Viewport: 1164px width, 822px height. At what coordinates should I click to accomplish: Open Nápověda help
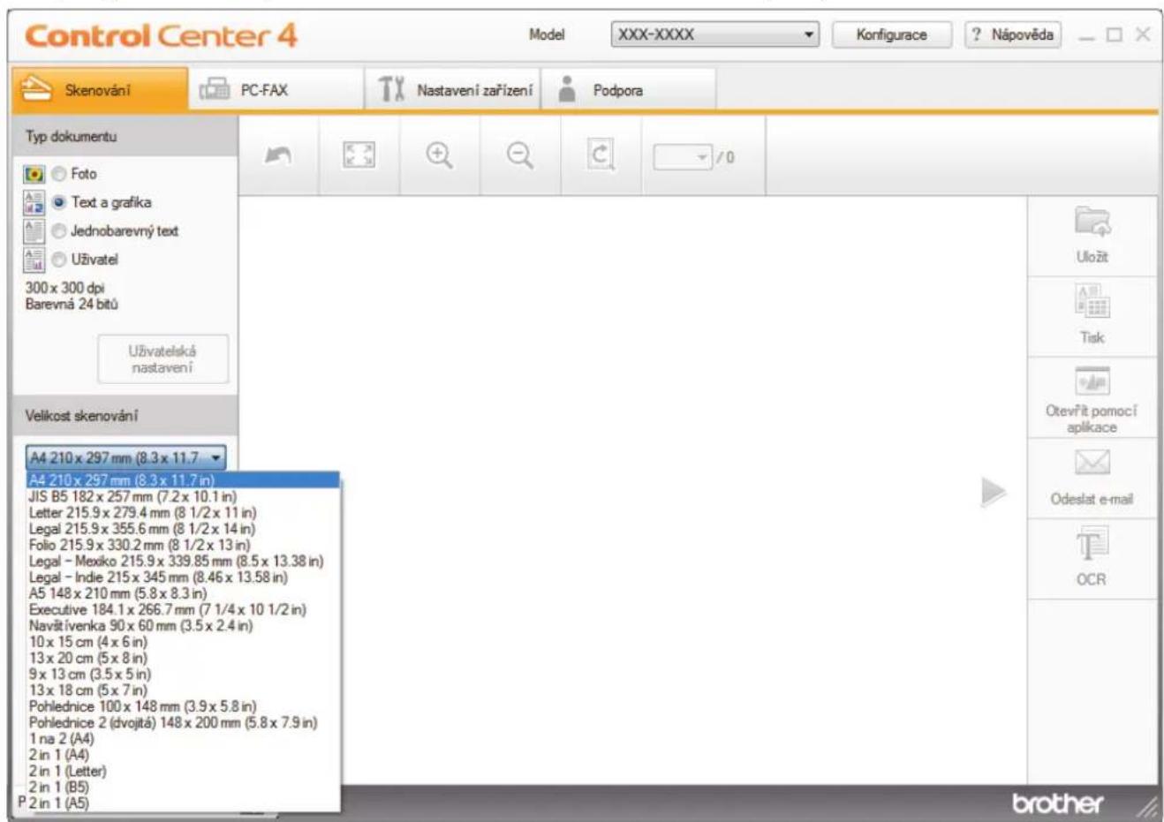(1013, 35)
